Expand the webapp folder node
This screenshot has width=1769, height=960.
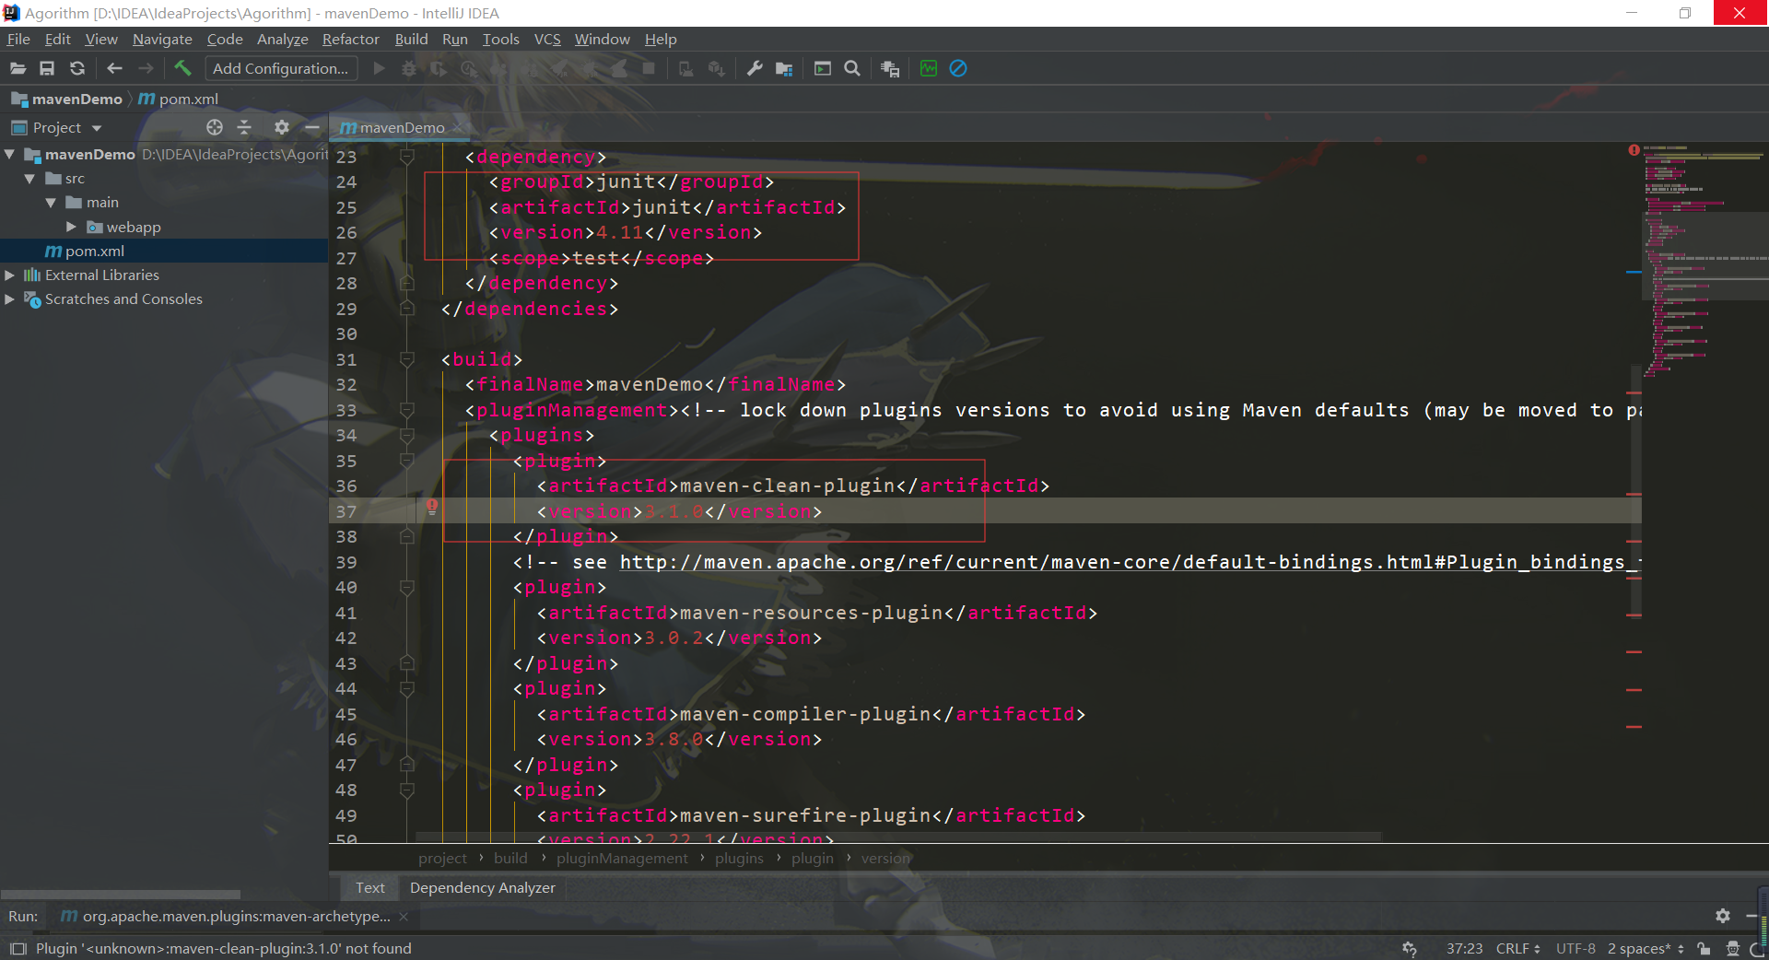(x=71, y=227)
